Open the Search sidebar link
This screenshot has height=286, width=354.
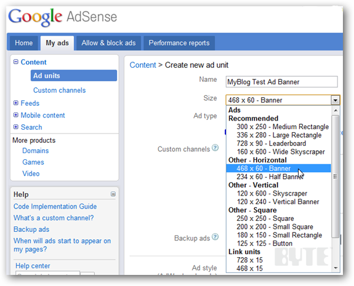31,127
